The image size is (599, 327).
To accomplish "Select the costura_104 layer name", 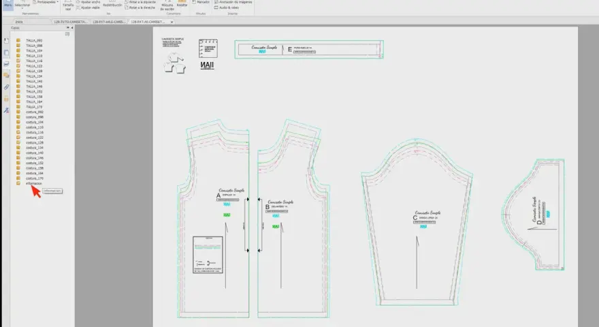I will point(35,122).
